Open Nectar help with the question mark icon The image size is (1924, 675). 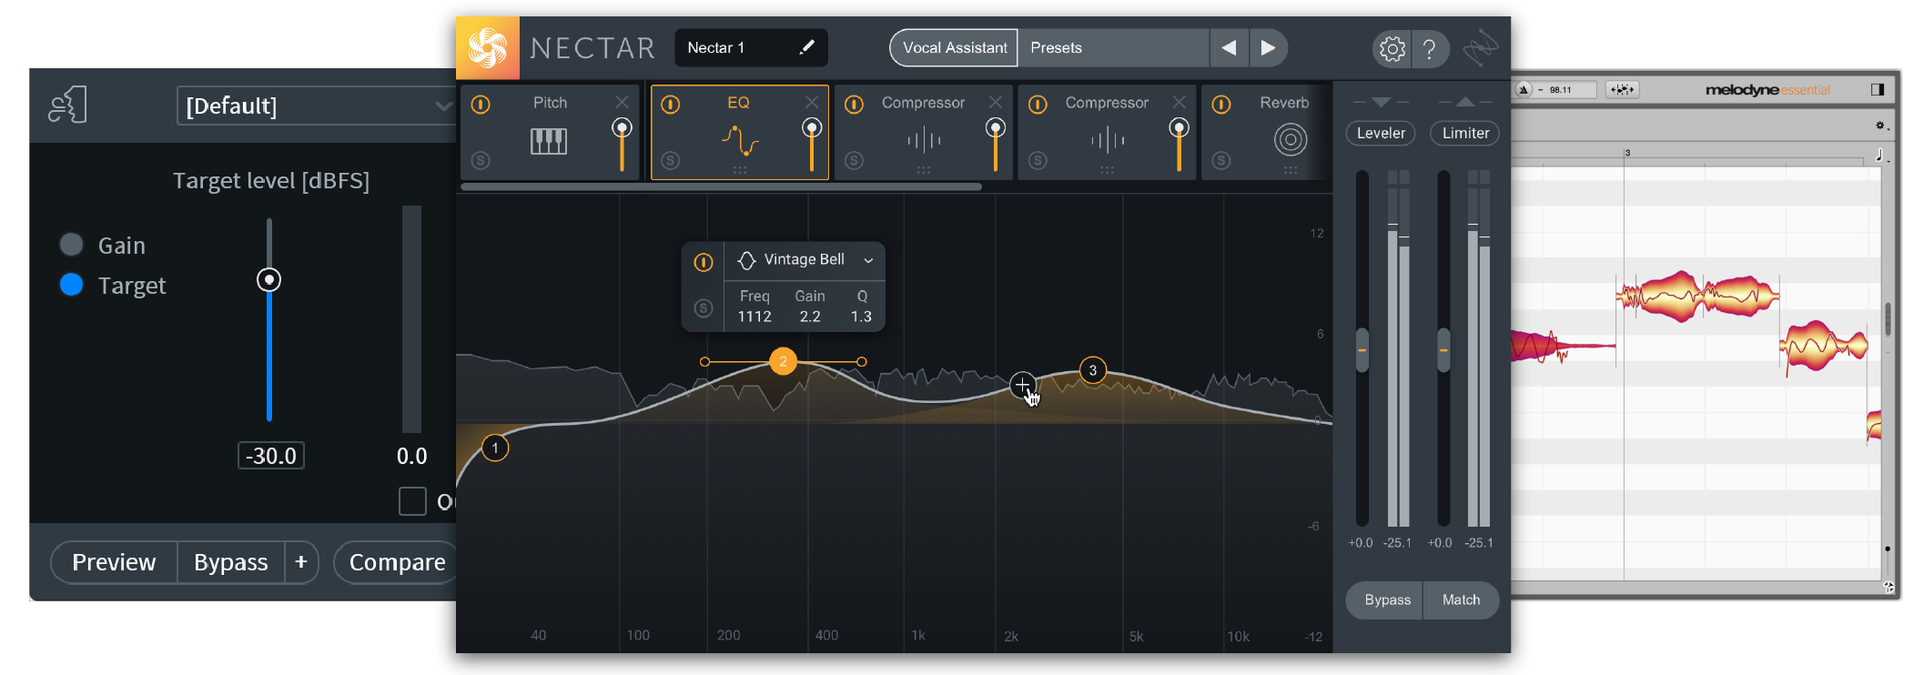click(1430, 49)
